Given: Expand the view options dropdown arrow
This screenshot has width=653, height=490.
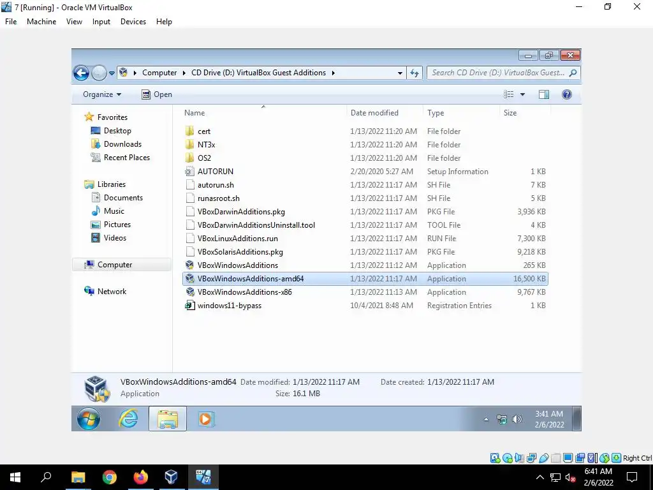Looking at the screenshot, I should pos(522,94).
